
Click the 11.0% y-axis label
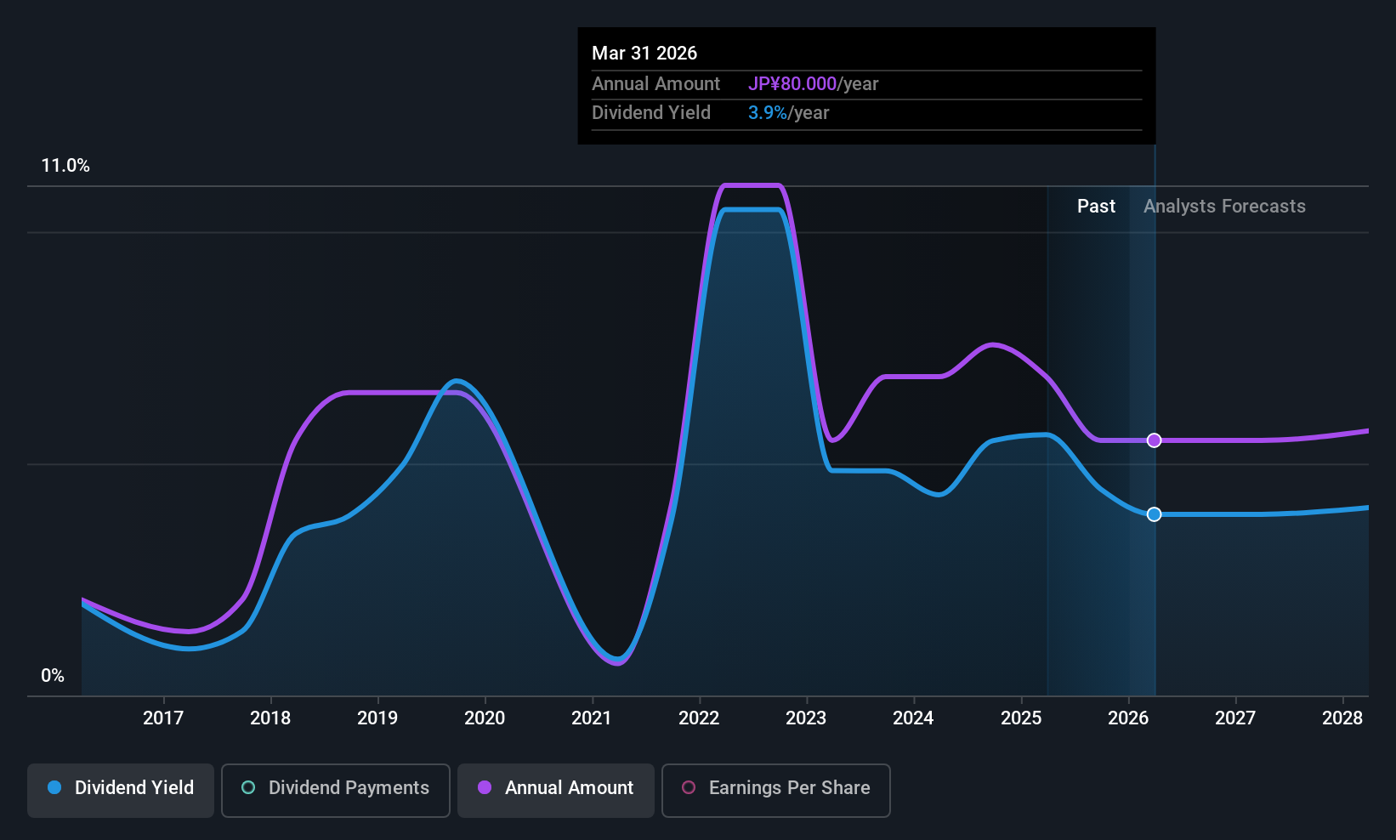(x=65, y=166)
